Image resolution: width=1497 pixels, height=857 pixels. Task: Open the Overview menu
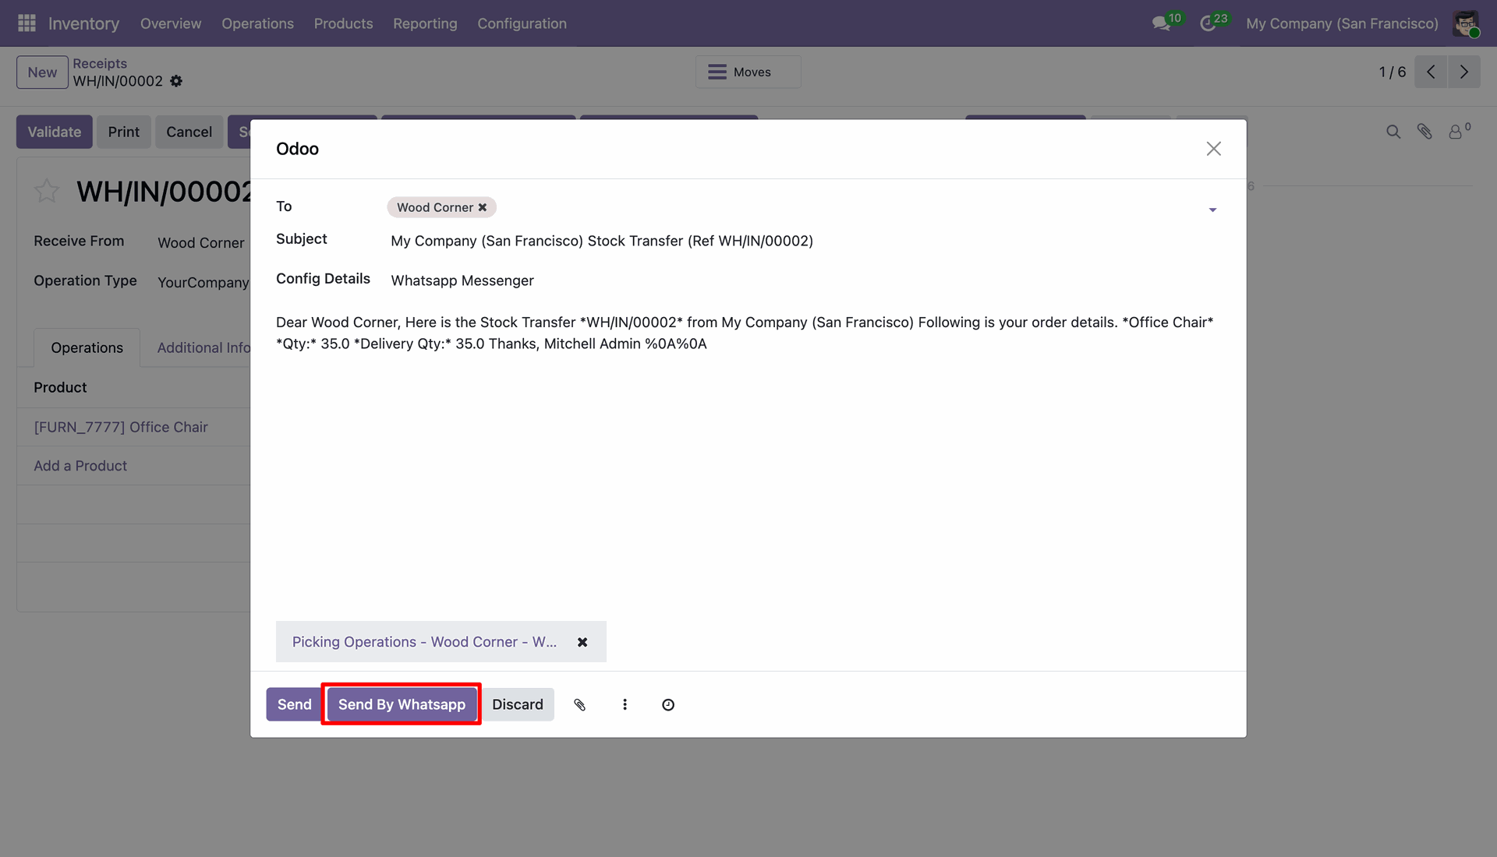pyautogui.click(x=171, y=23)
